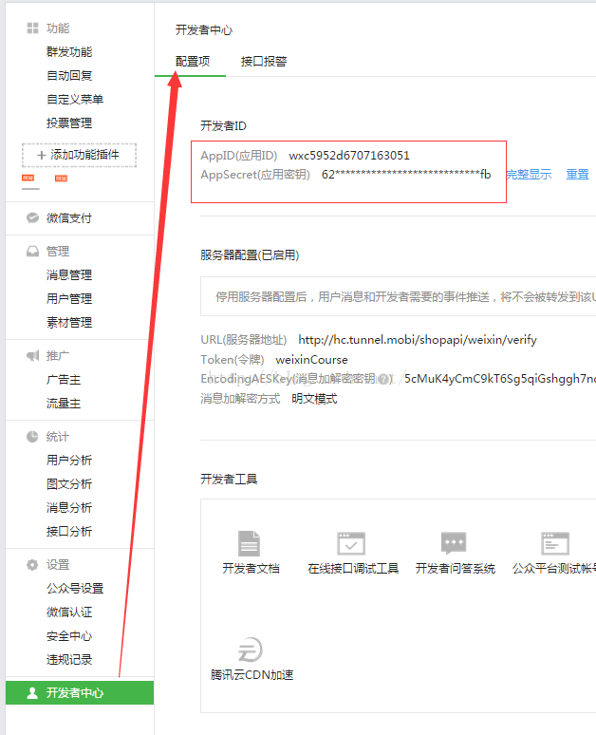This screenshot has height=735, width=596.
Task: Click 完整显示 link for AppSecret
Action: pyautogui.click(x=529, y=175)
